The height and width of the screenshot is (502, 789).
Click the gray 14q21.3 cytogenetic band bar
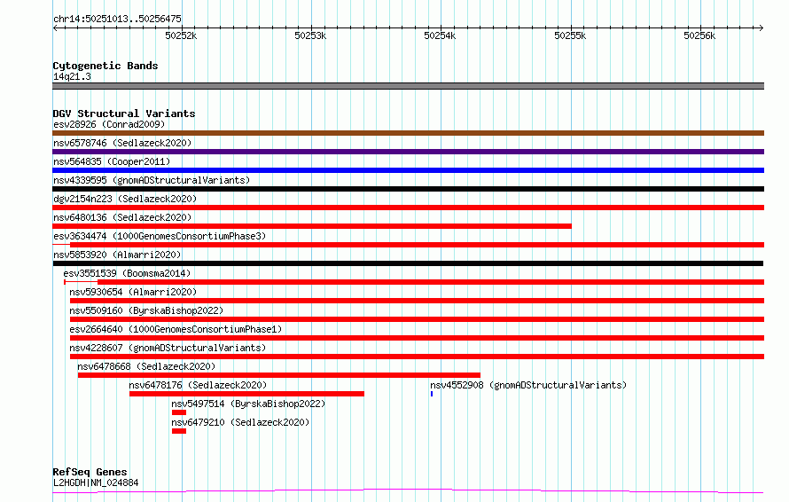point(408,86)
